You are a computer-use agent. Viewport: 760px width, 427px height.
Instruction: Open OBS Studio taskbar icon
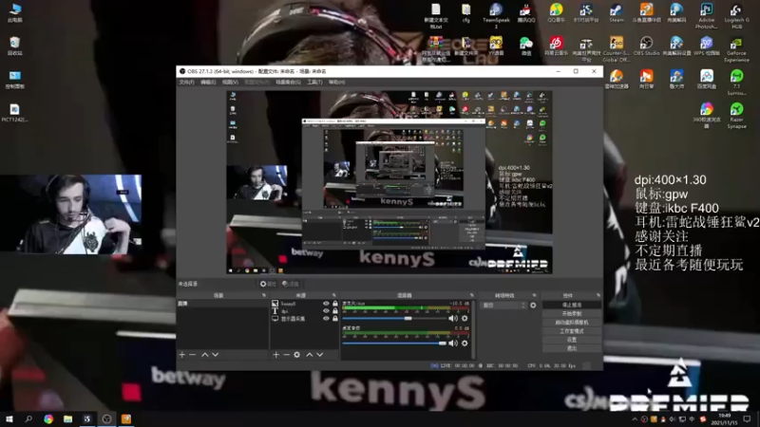click(106, 418)
